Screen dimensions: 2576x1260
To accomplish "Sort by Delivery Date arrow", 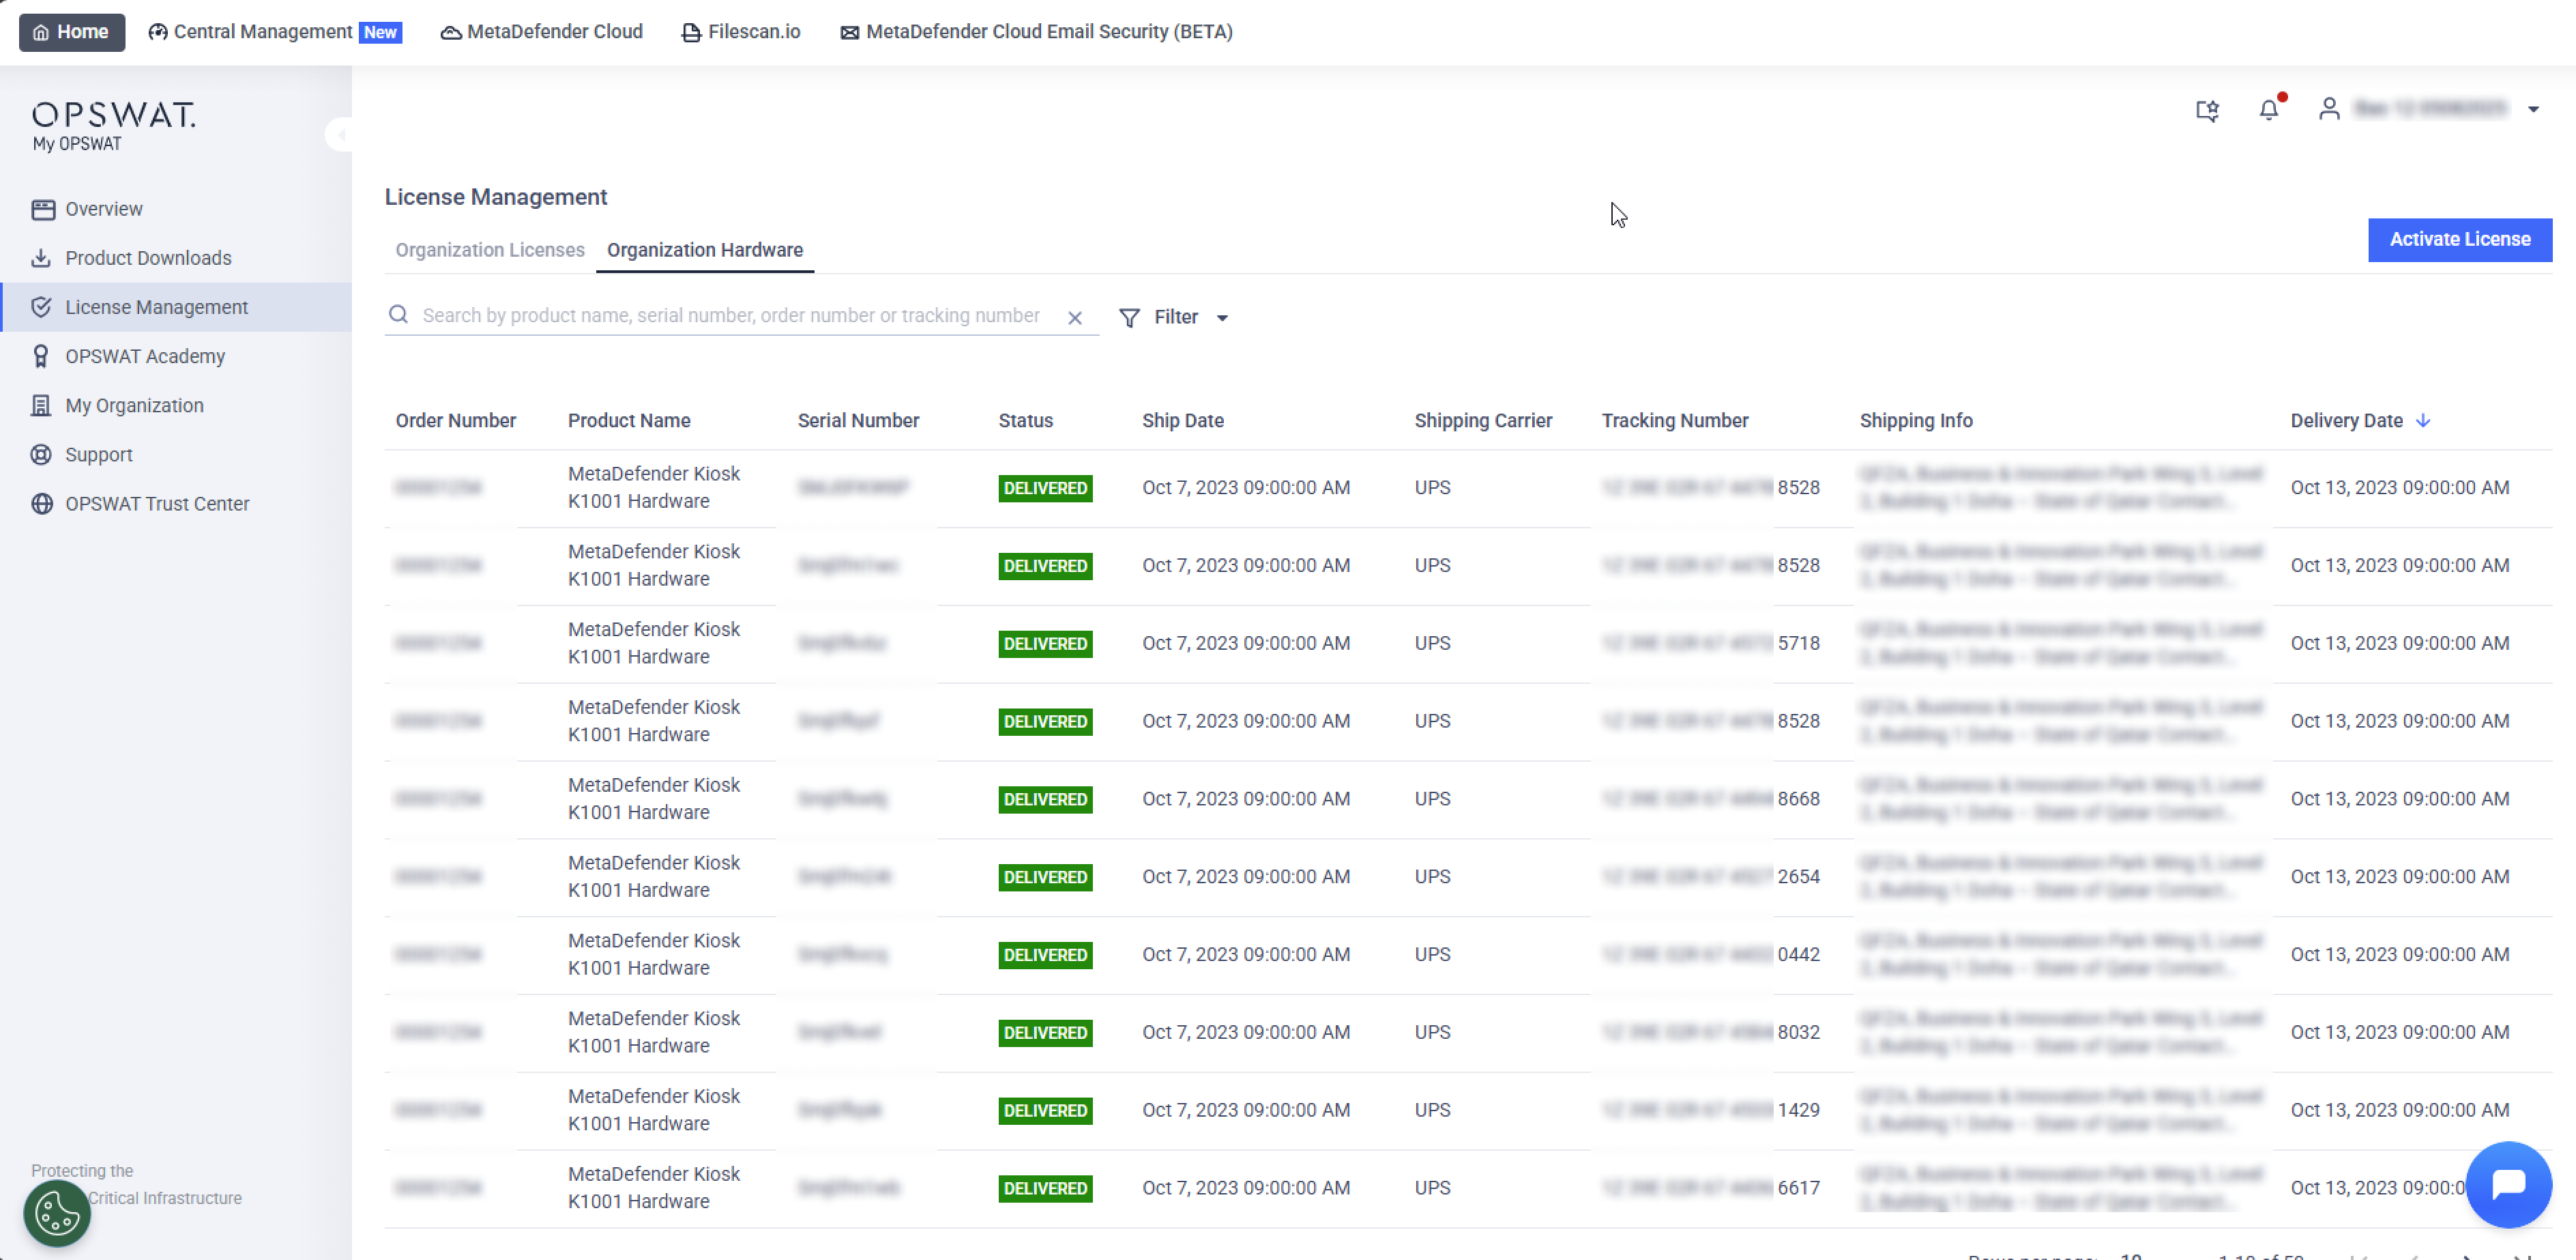I will pyautogui.click(x=2423, y=420).
